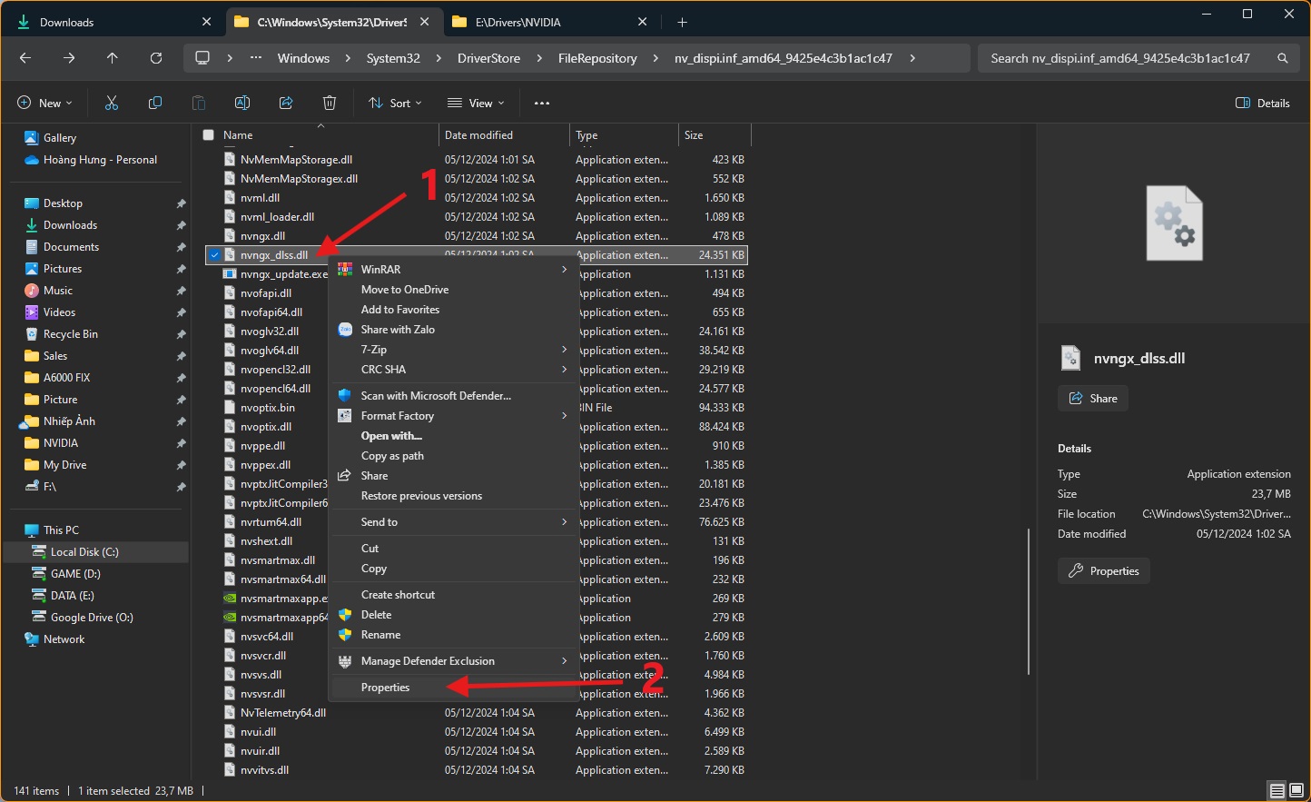The image size is (1311, 802).
Task: Click the Share toolbar icon
Action: (x=286, y=104)
